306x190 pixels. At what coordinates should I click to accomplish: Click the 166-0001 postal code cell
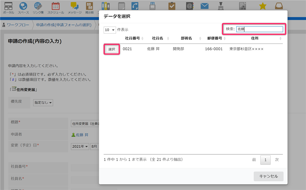point(214,49)
